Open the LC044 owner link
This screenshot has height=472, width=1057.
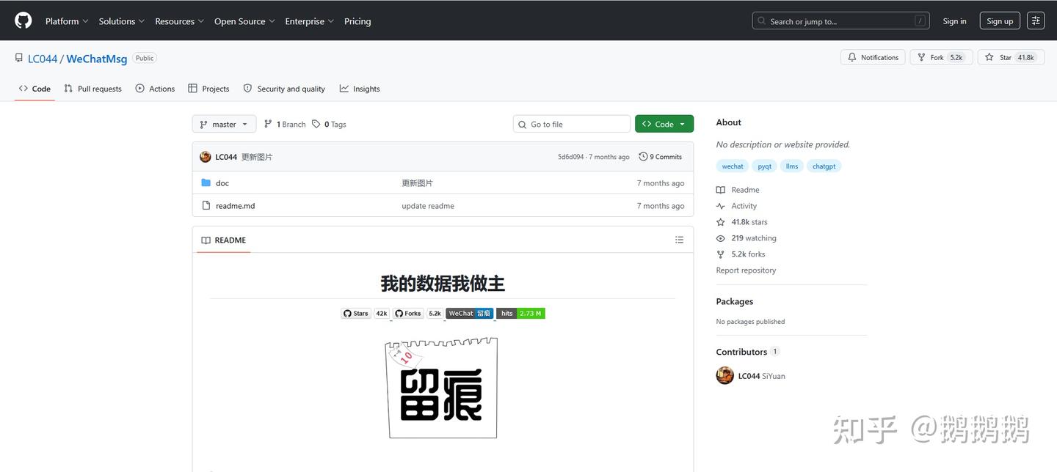[x=43, y=59]
